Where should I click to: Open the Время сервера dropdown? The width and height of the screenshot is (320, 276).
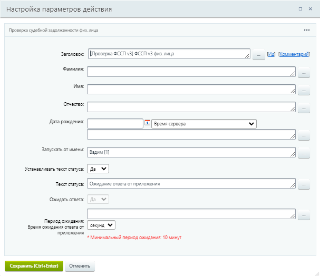203,124
